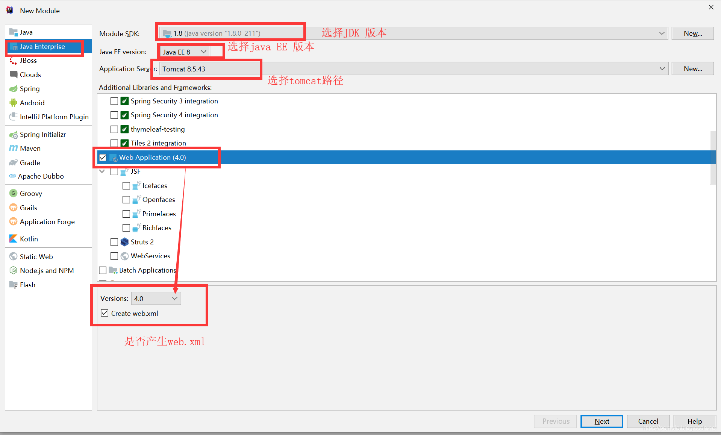
Task: Select the Kotlin logo icon
Action: click(14, 239)
